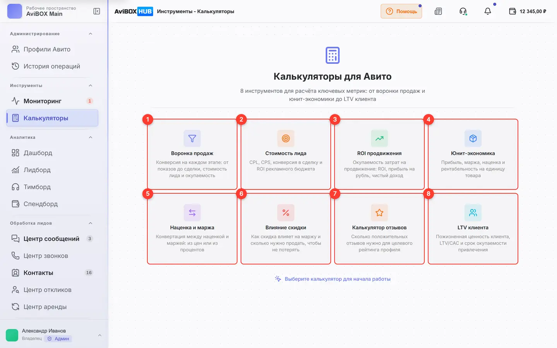
Task: Click the target icon on Стоимость лида card
Action: 286,138
